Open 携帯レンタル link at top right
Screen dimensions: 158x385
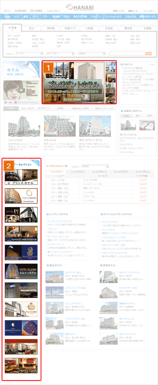(x=118, y=11)
